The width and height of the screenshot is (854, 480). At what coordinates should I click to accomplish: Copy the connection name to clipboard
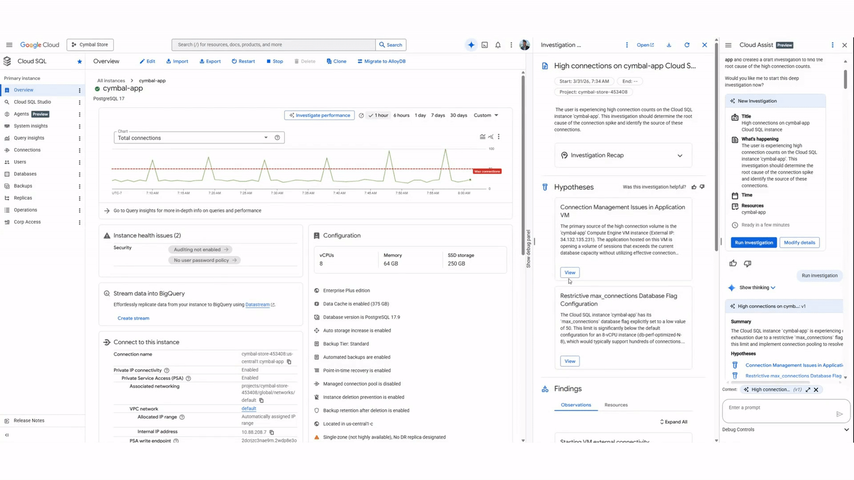[289, 361]
